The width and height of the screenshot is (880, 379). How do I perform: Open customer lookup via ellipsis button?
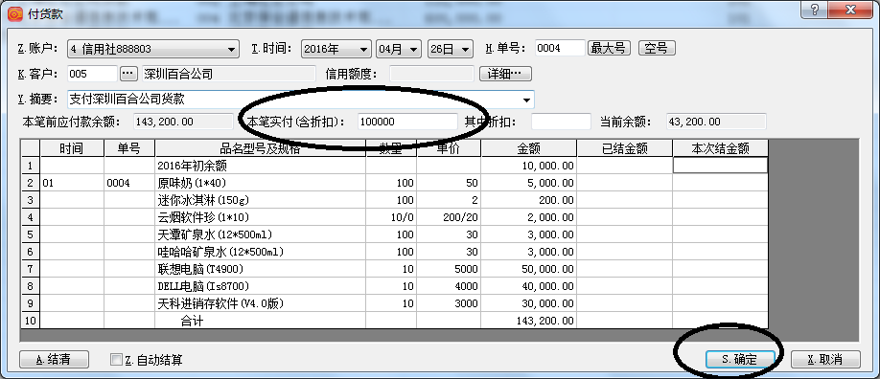(129, 74)
